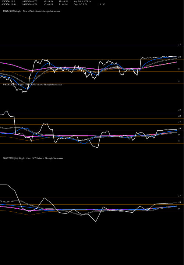Click the 10 price label on the weekly chart
The width and height of the screenshot is (184, 265).
point(180,128)
